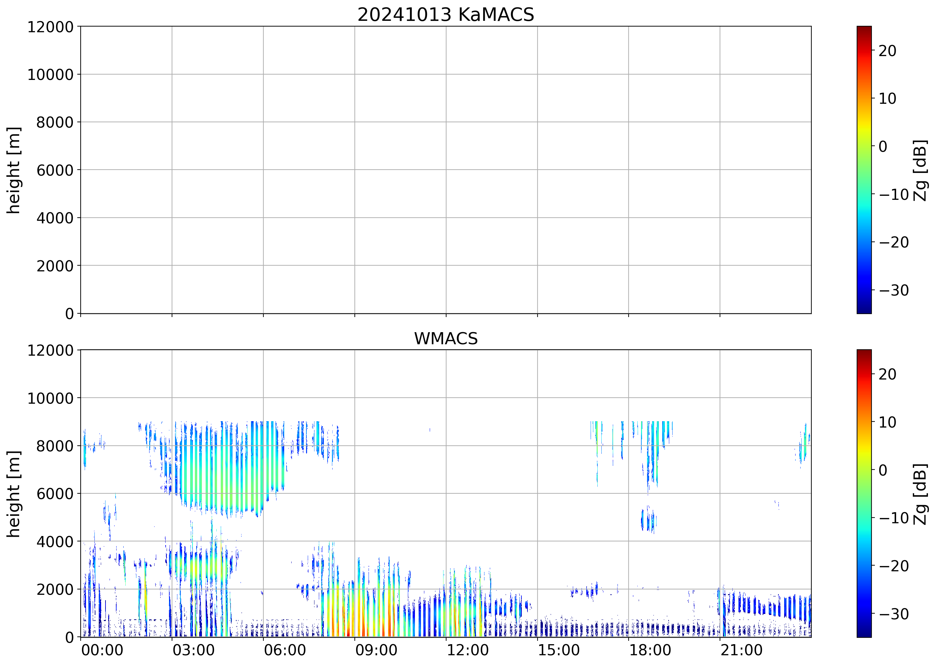Click the '21:00' time axis label
This screenshot has height=665, width=936.
point(741,650)
